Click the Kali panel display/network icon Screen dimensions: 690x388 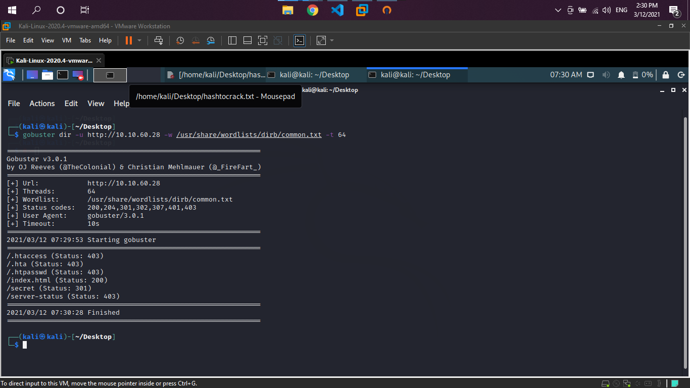[590, 75]
